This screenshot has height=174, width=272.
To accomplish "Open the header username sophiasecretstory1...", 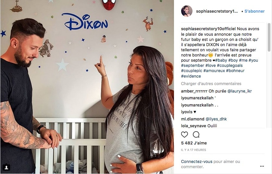I will coord(217,11).
